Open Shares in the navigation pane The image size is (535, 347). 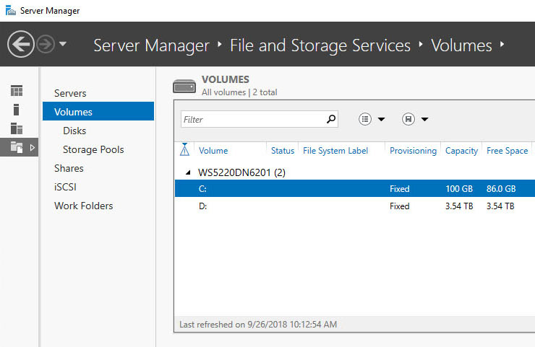coord(69,168)
